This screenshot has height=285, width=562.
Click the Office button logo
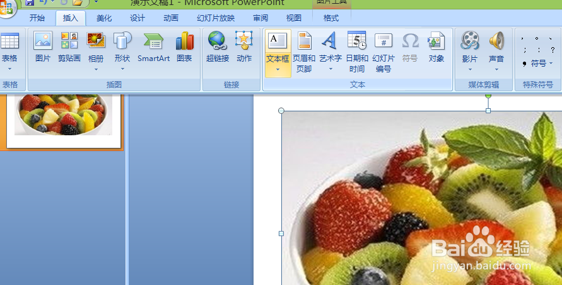6,8
